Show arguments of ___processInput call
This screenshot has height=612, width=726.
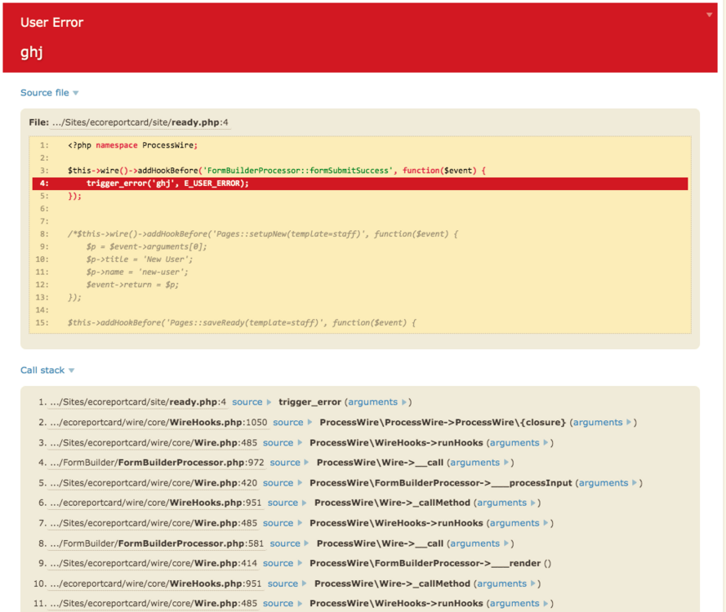(x=608, y=483)
